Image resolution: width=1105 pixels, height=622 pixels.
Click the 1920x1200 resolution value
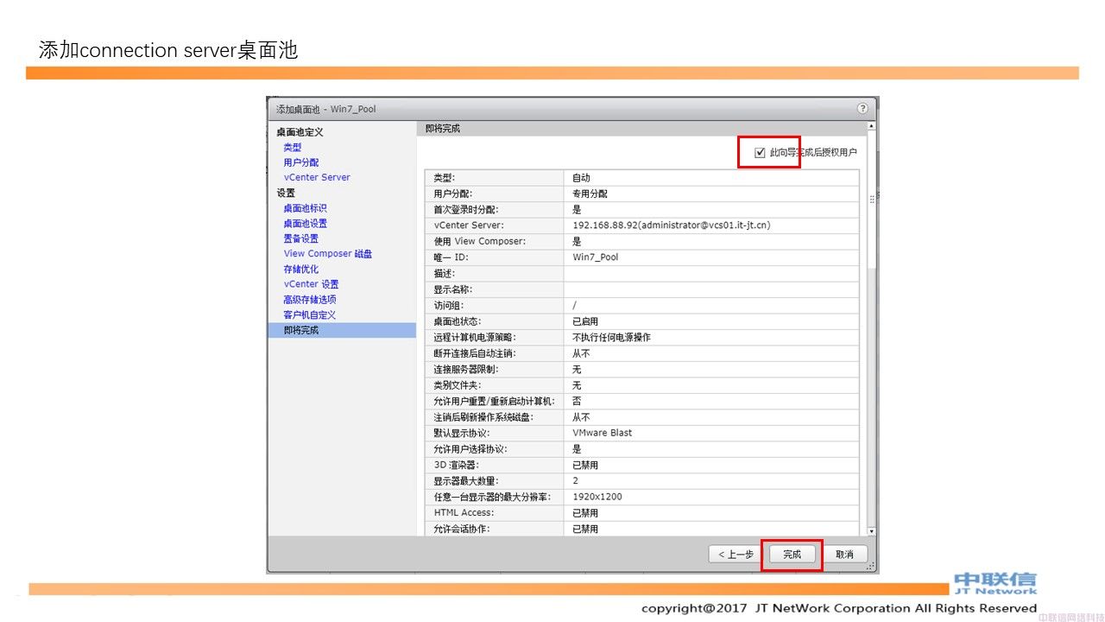(x=597, y=497)
